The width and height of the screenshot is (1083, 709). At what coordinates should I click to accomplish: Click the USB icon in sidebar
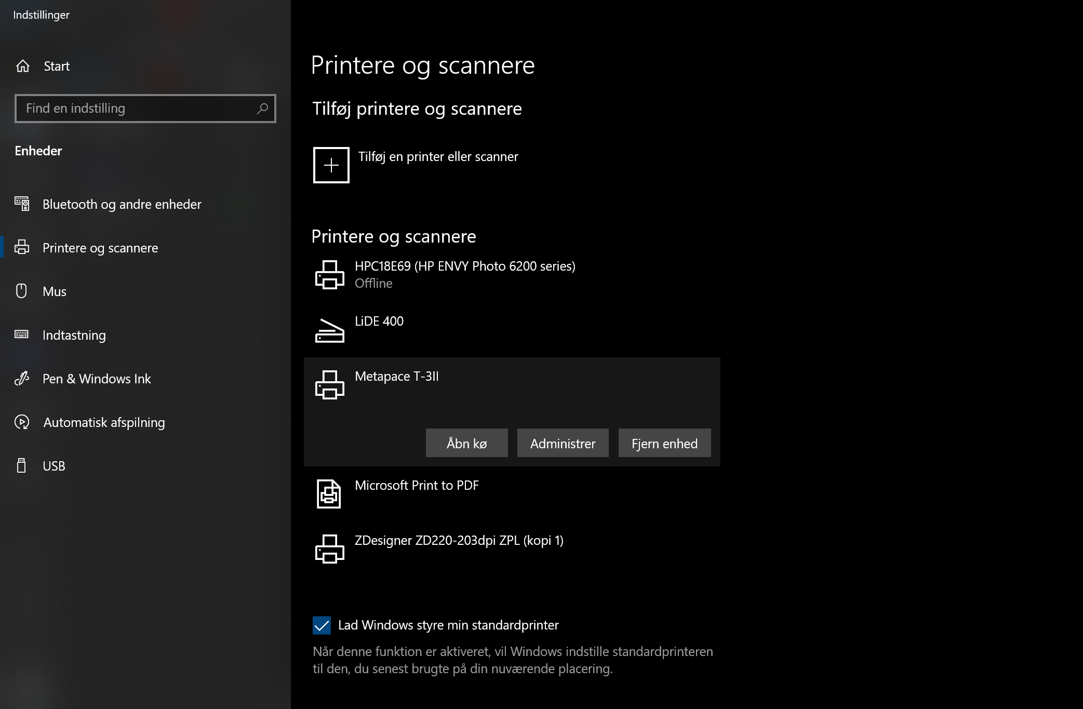pyautogui.click(x=22, y=465)
